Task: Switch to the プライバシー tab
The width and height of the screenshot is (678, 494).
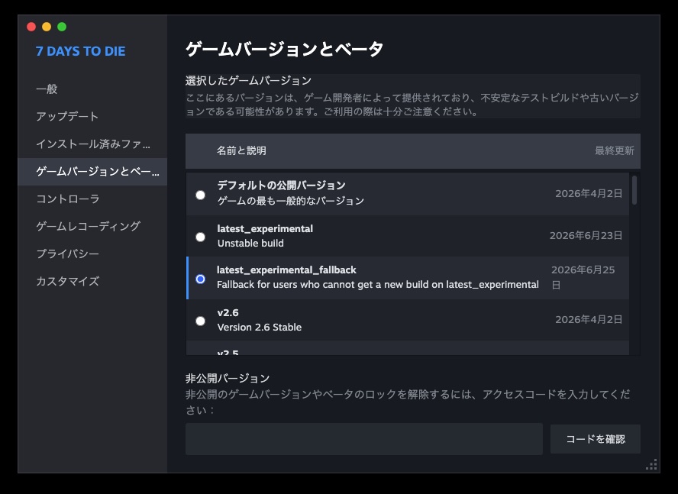Action: (92, 254)
